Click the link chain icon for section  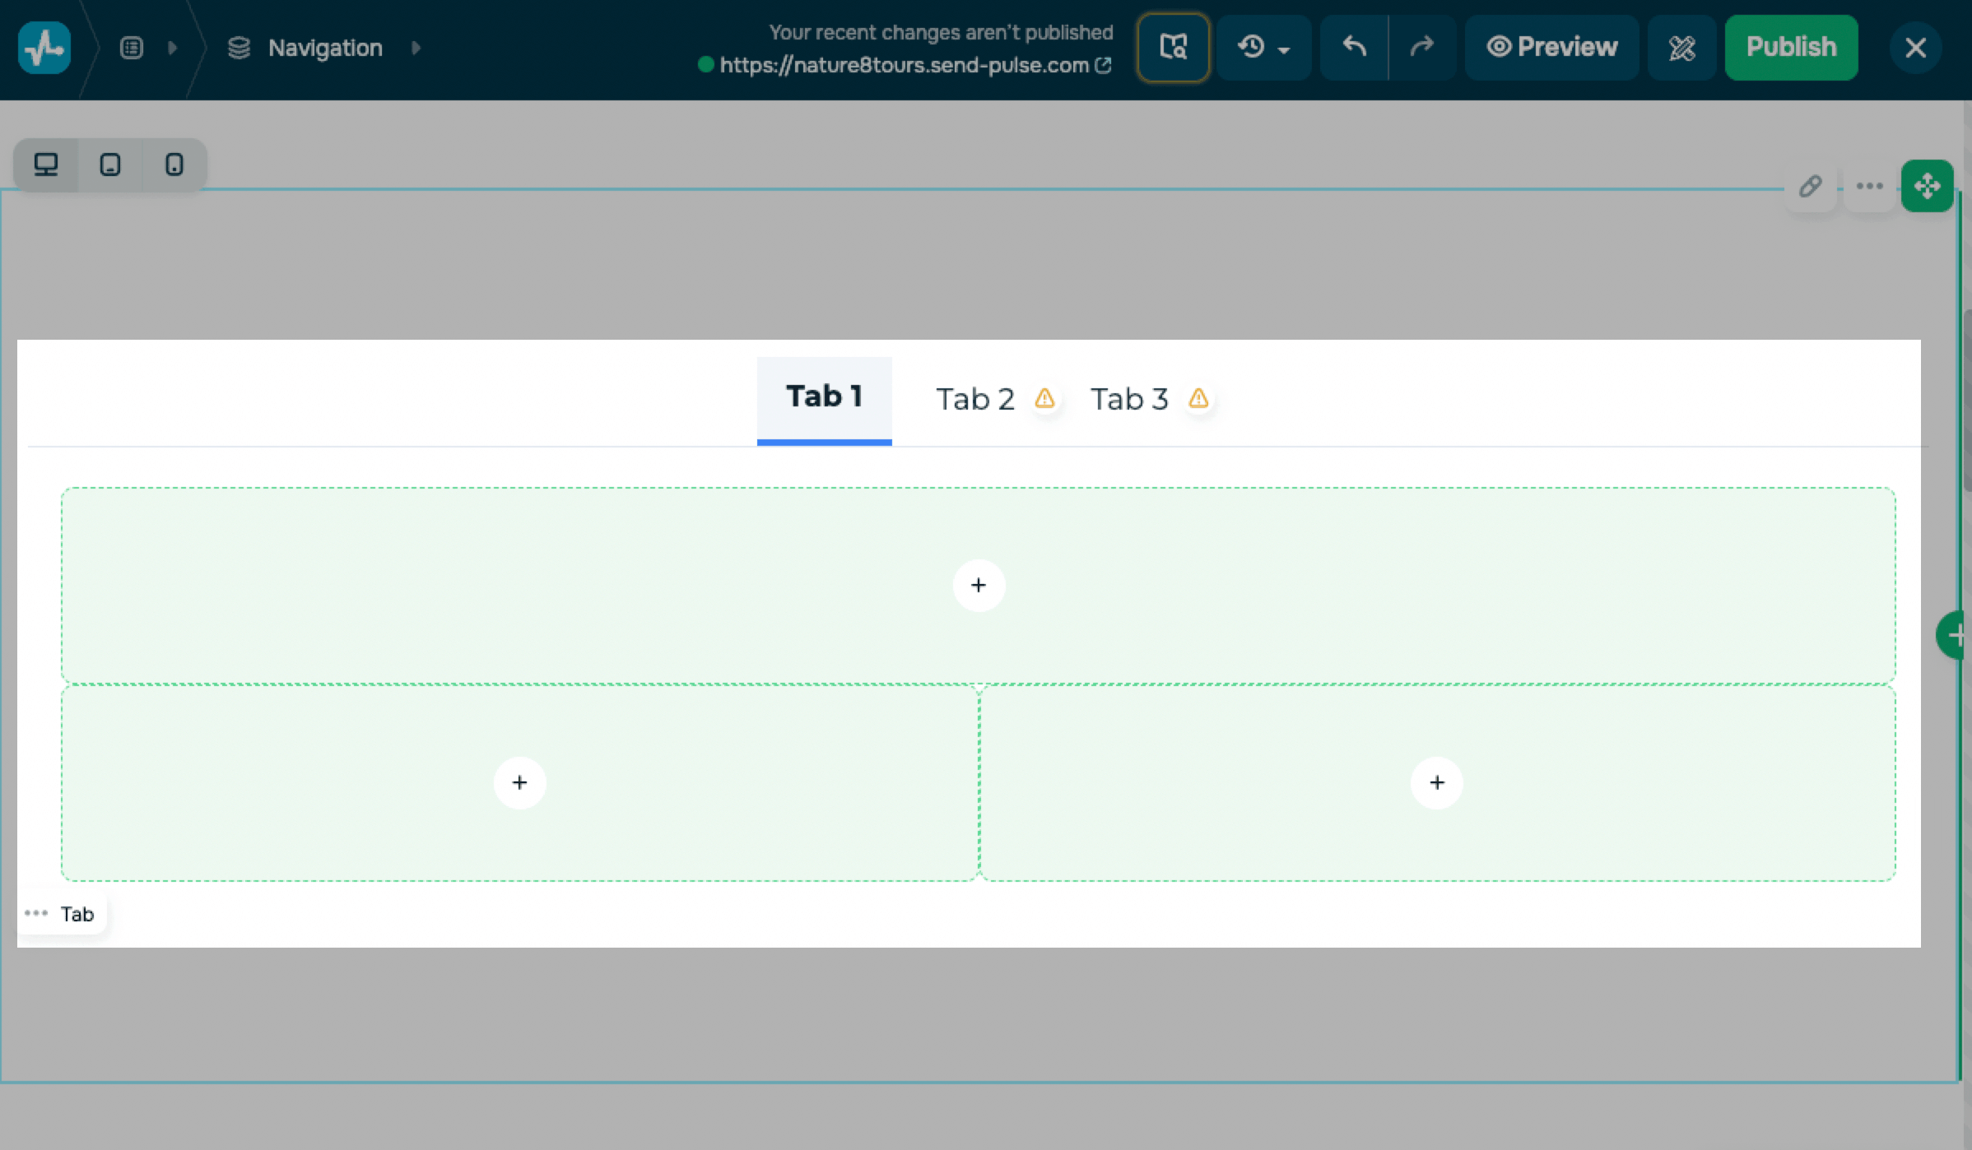coord(1811,186)
